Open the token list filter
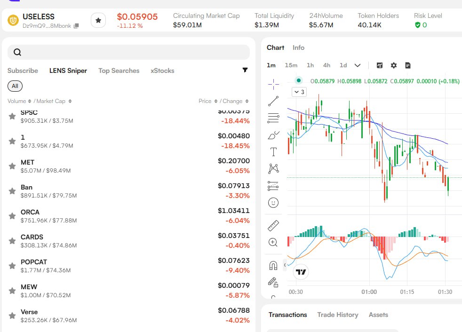The width and height of the screenshot is (462, 332). pos(245,70)
